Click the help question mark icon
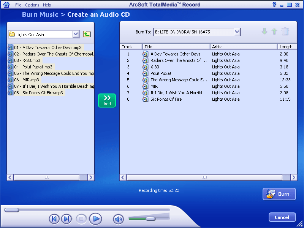304x228 pixels. click(x=274, y=5)
